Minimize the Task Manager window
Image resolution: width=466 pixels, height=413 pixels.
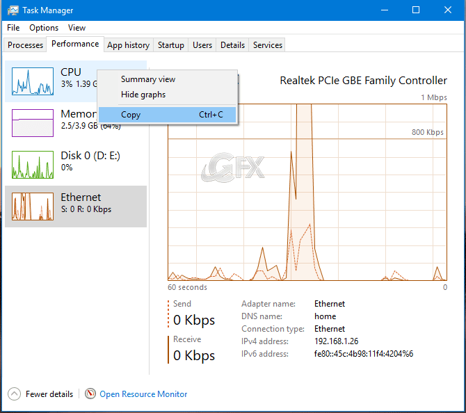[385, 10]
